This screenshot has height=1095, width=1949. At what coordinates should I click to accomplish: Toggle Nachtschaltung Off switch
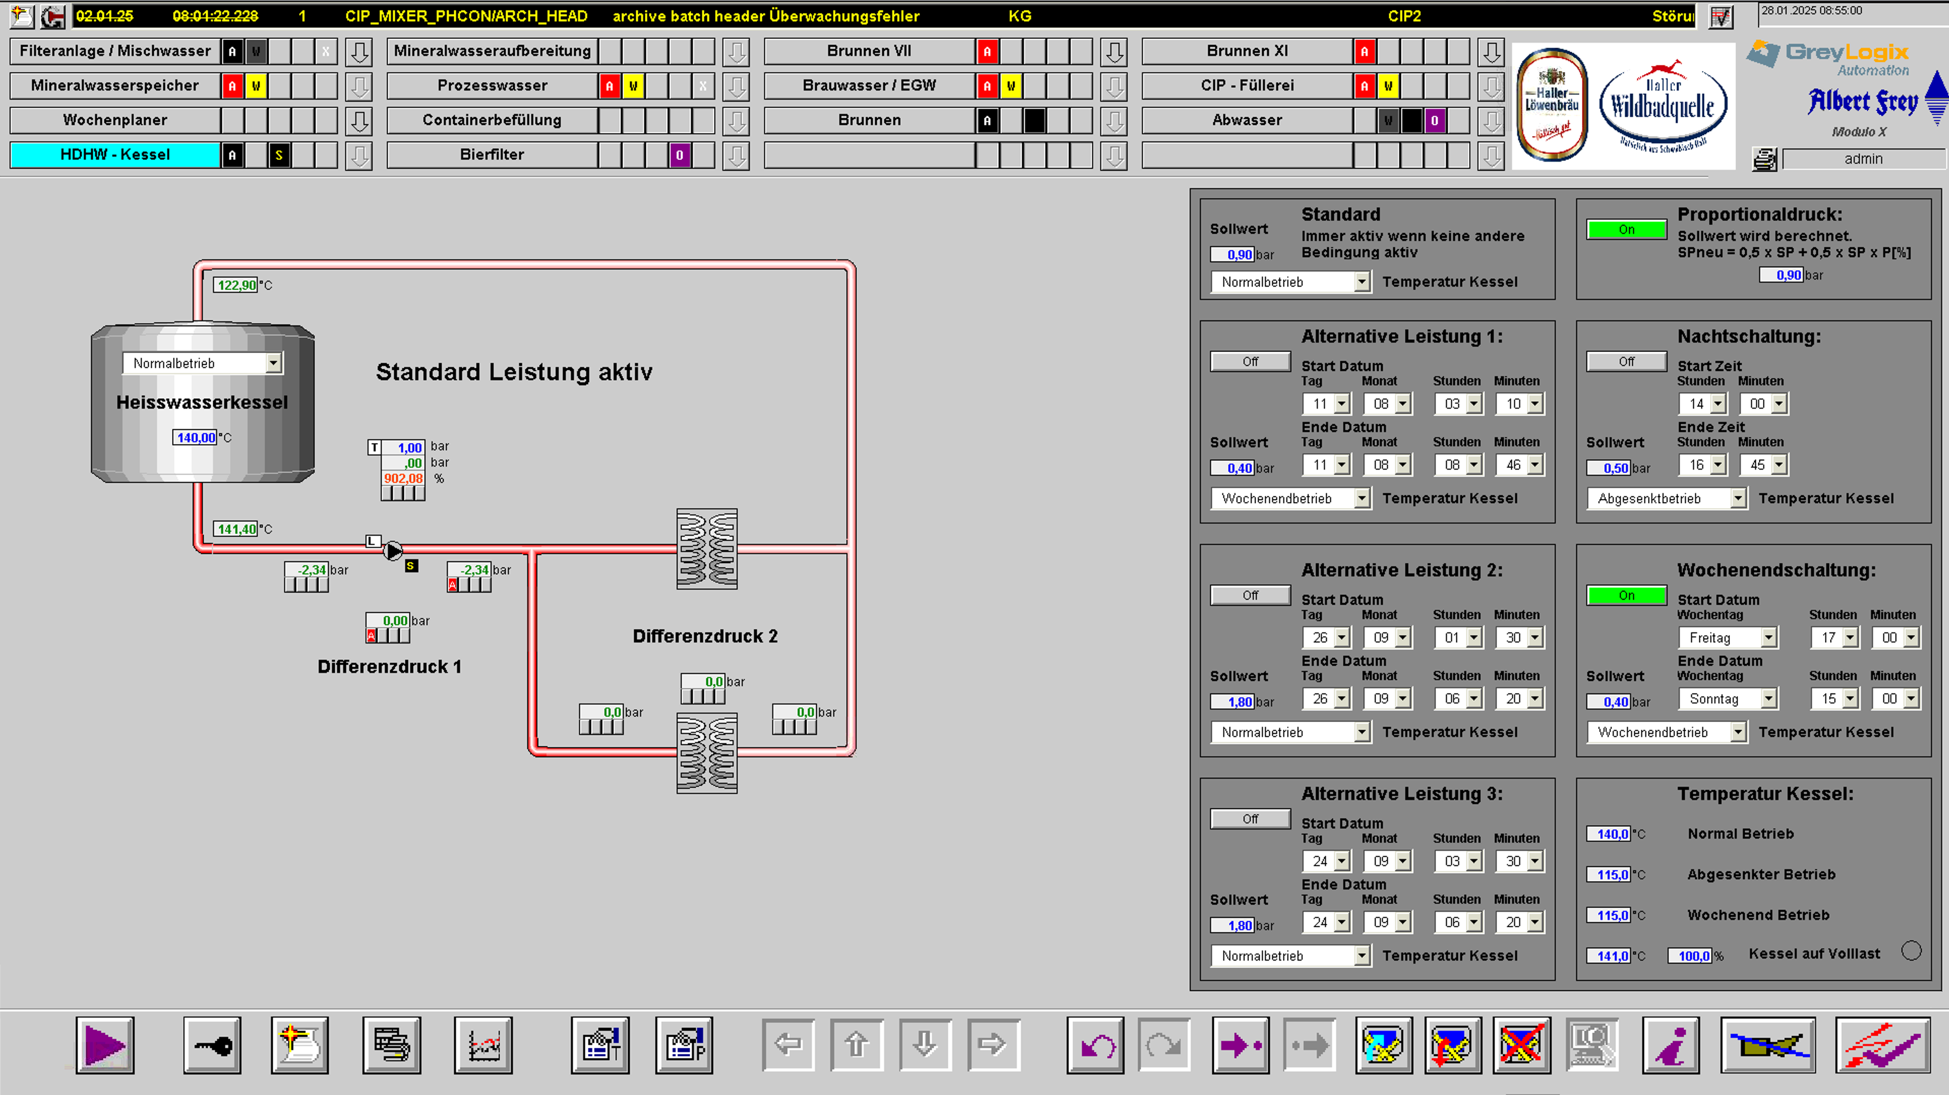pyautogui.click(x=1626, y=361)
